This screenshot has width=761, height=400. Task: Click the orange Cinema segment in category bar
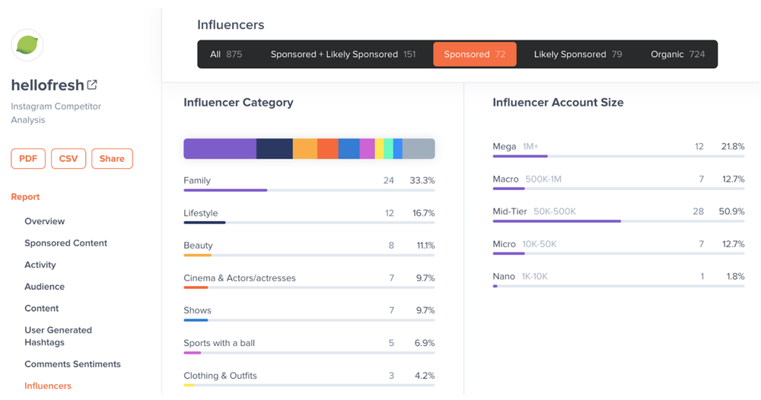coord(327,149)
